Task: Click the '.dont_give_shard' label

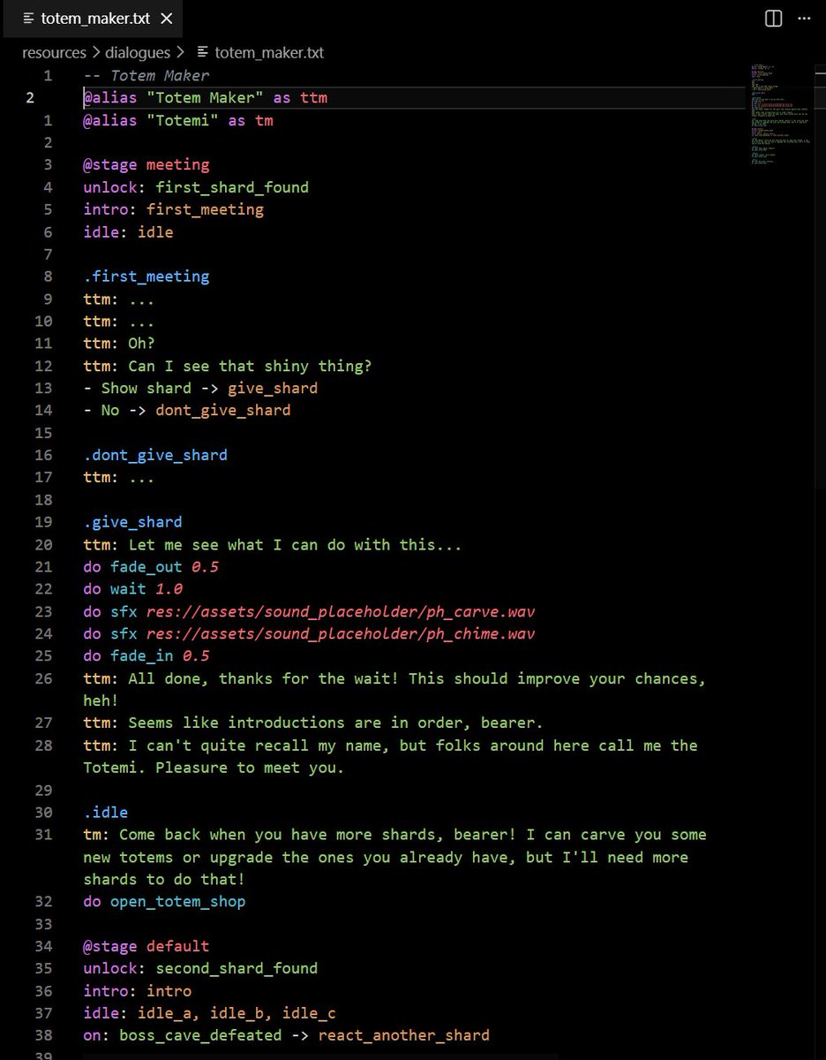Action: click(155, 455)
